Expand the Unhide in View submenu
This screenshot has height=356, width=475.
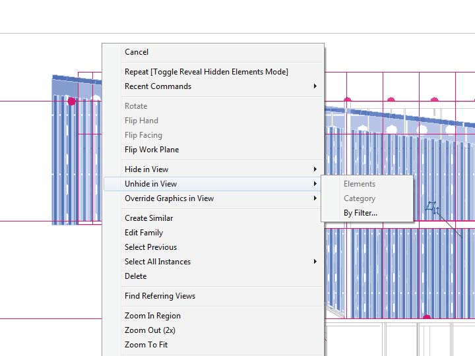point(150,184)
